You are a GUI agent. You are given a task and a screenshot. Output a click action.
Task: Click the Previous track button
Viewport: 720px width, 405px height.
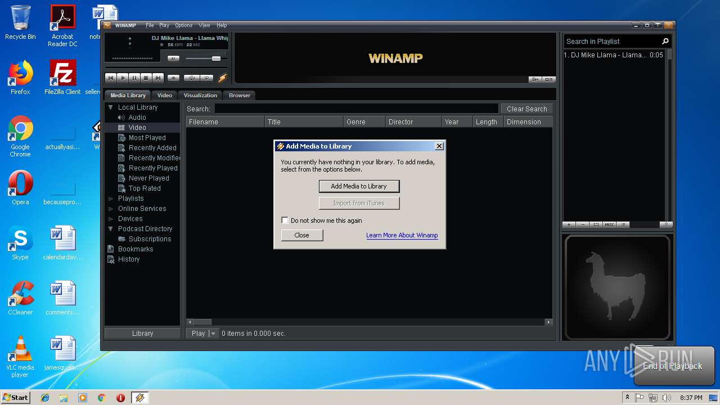(111, 78)
